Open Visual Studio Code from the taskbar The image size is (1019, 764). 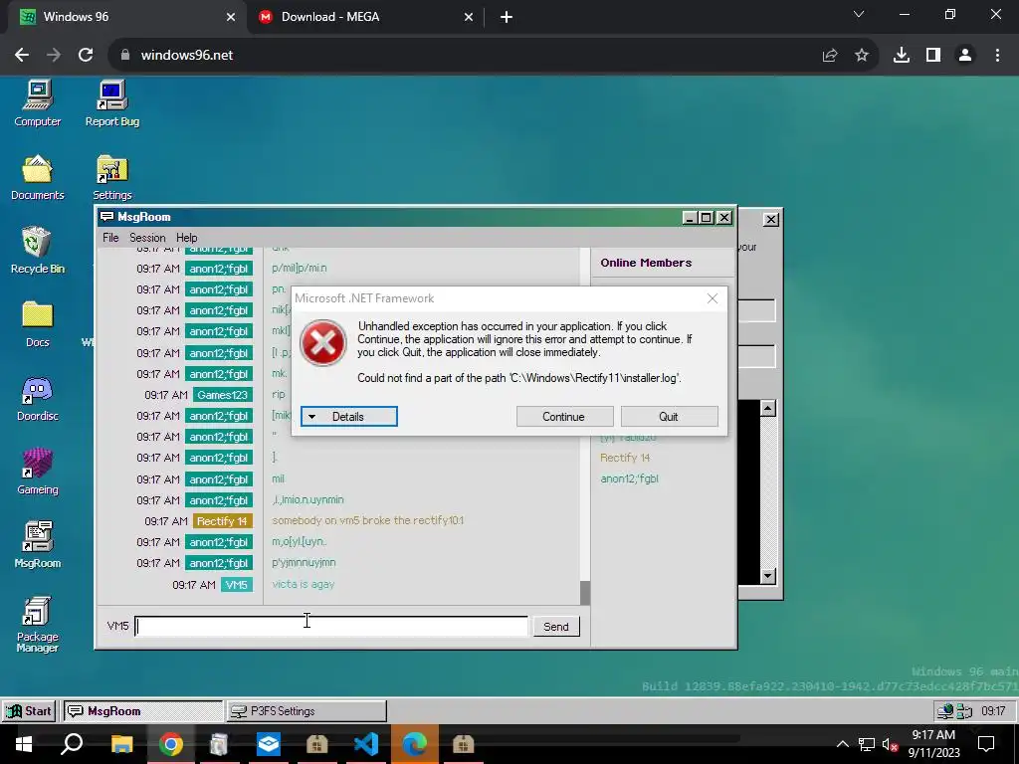(x=366, y=744)
